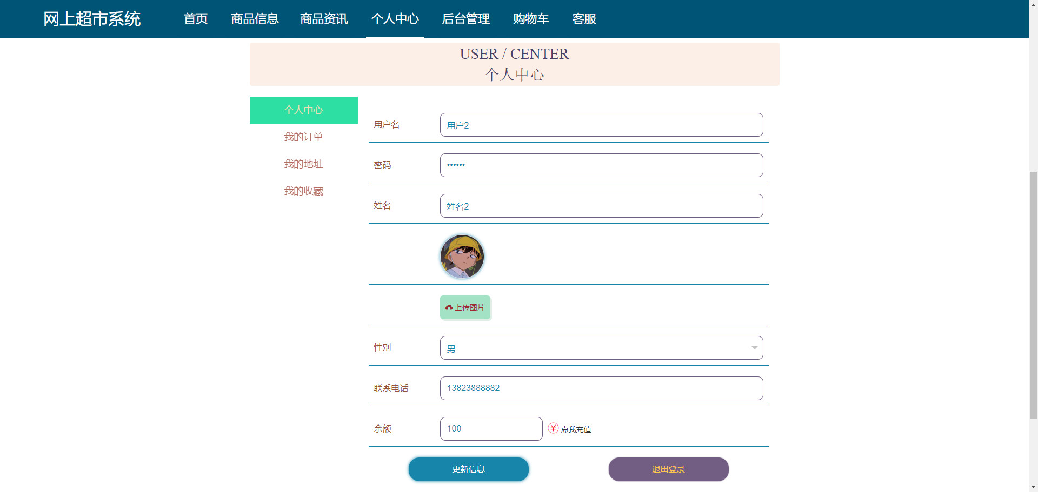The image size is (1038, 492).
Task: Open 购物车 shopping cart
Action: pos(531,19)
